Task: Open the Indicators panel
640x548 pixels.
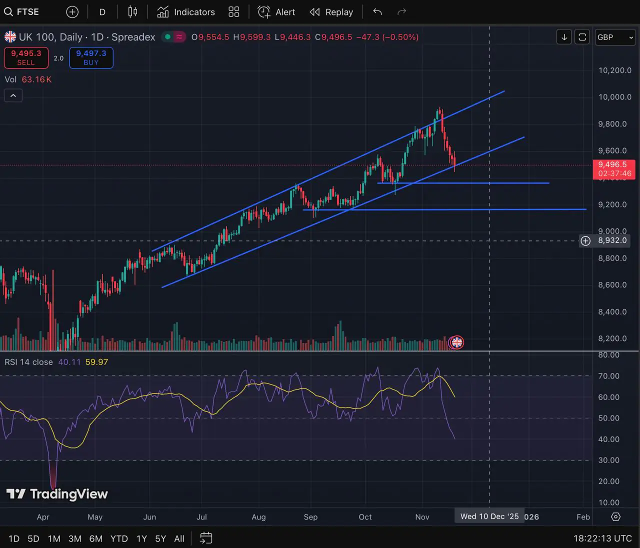Action: click(x=186, y=12)
